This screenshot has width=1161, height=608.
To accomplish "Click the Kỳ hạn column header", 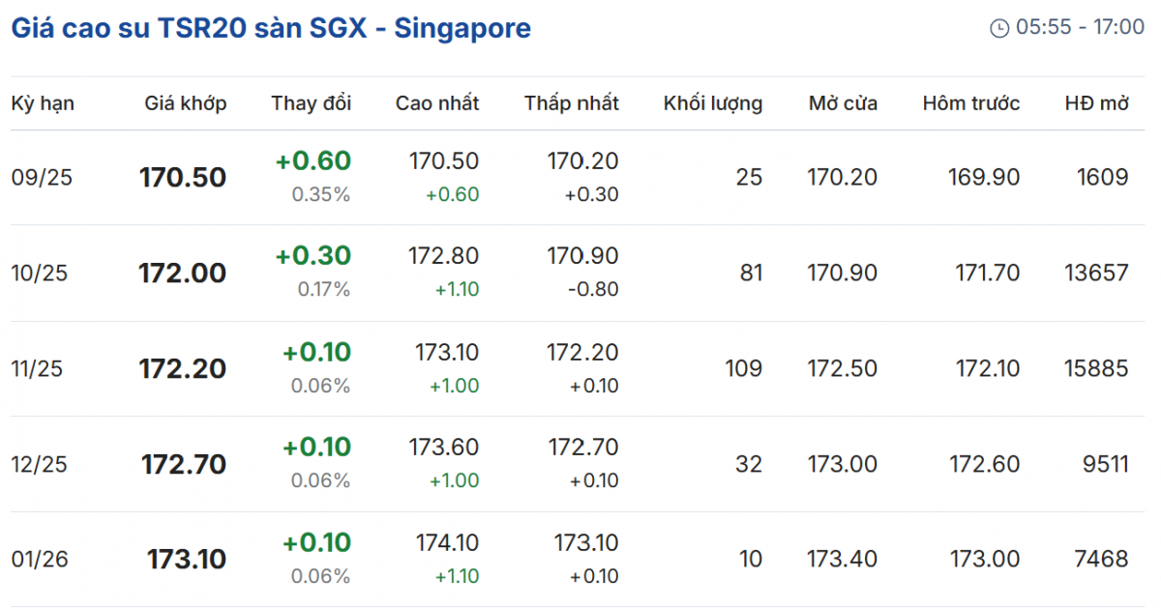I will 43,103.
